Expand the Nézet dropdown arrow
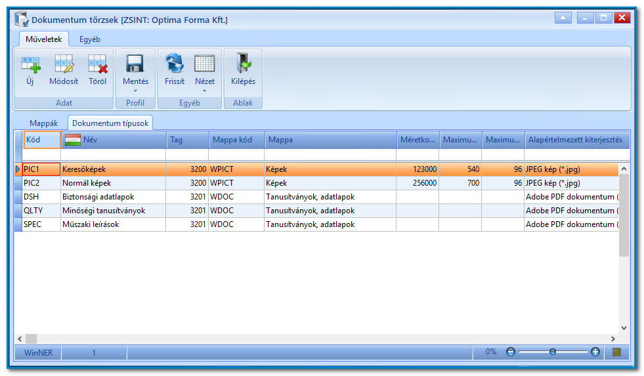644x376 pixels. click(205, 91)
